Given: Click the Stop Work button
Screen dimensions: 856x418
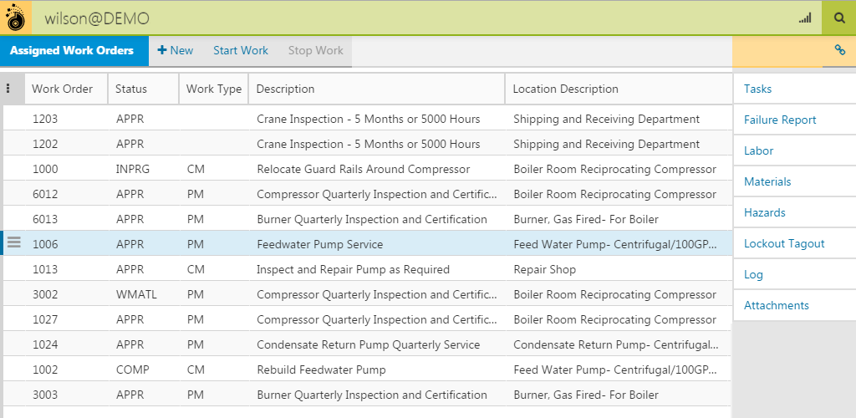Looking at the screenshot, I should point(315,51).
